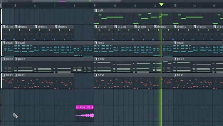
Task: Open bass clip menu icon at bar 9
Action: click(x=95, y=75)
